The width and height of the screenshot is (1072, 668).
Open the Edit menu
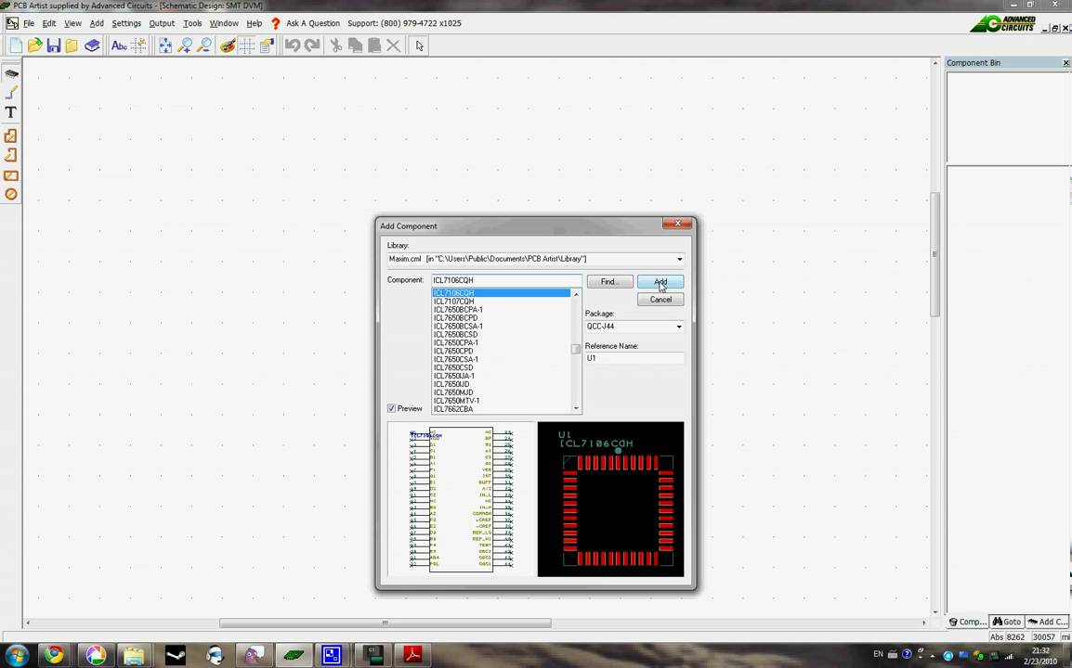[49, 23]
